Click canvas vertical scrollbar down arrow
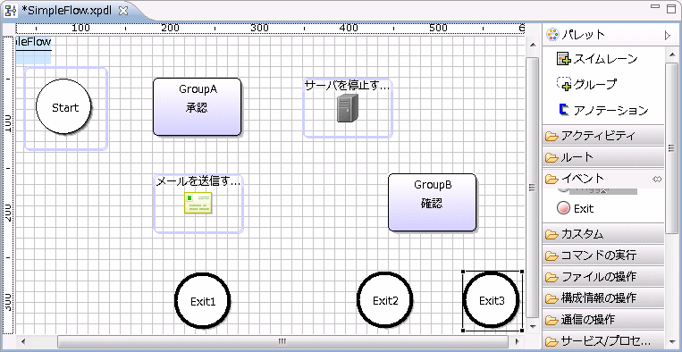This screenshot has width=682, height=352. [532, 326]
